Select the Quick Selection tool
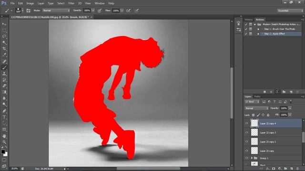The image size is (305, 171). click(x=4, y=43)
